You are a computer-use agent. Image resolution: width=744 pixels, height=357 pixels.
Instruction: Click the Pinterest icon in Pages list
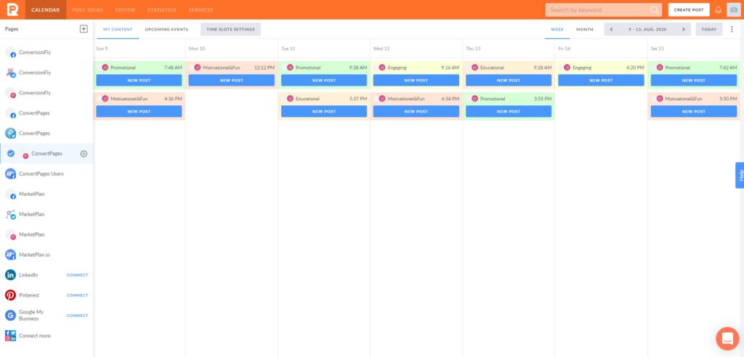pyautogui.click(x=10, y=295)
